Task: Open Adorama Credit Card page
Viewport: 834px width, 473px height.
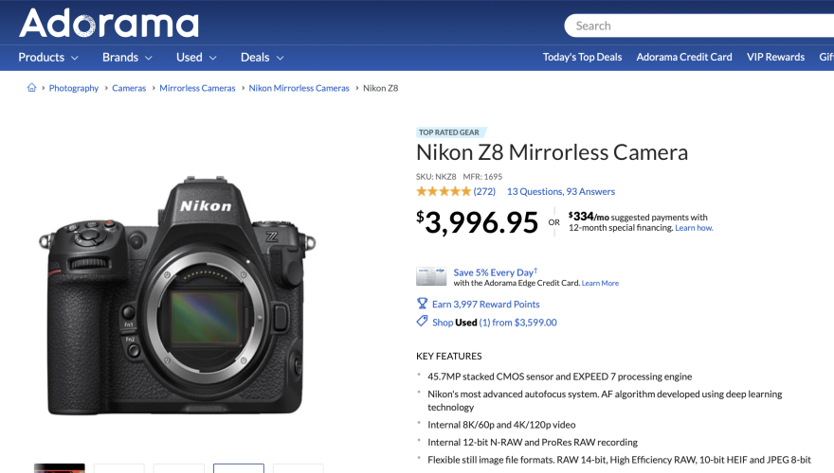Action: 684,57
